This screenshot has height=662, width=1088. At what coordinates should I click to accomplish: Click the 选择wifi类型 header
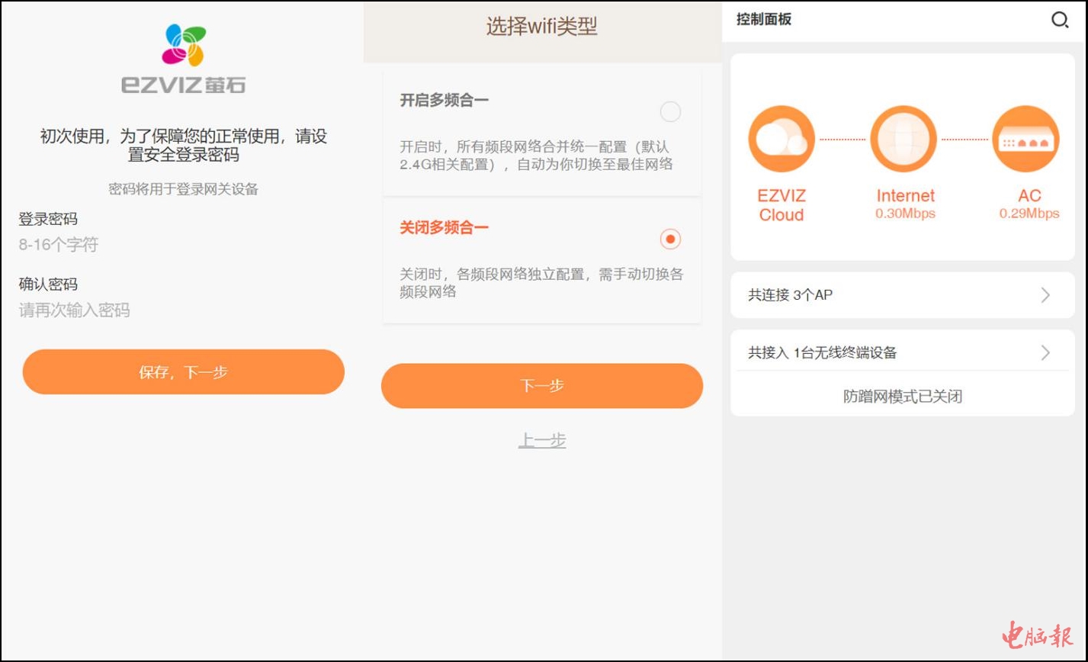click(x=542, y=27)
